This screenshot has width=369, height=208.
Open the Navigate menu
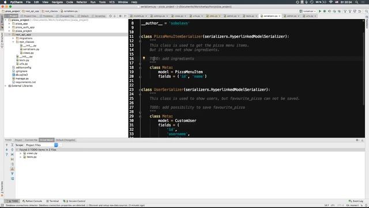57,2
